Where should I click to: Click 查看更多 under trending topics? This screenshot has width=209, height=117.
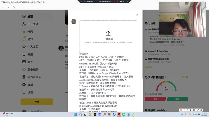[149, 67]
